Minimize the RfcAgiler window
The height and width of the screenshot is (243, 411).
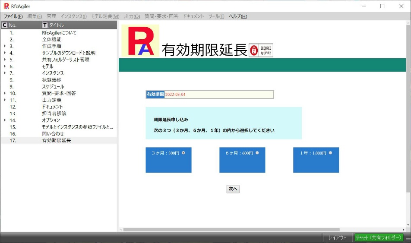pos(364,6)
